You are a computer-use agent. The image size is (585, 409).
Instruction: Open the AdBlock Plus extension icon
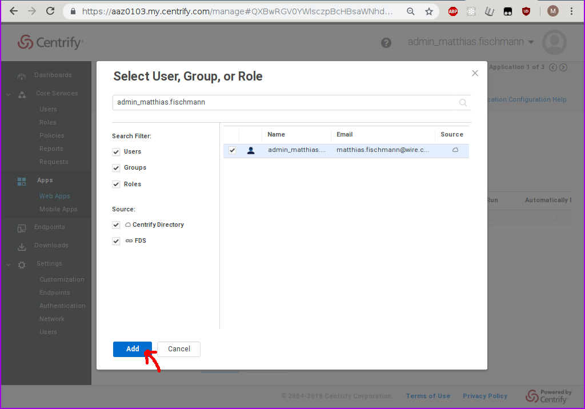tap(453, 11)
